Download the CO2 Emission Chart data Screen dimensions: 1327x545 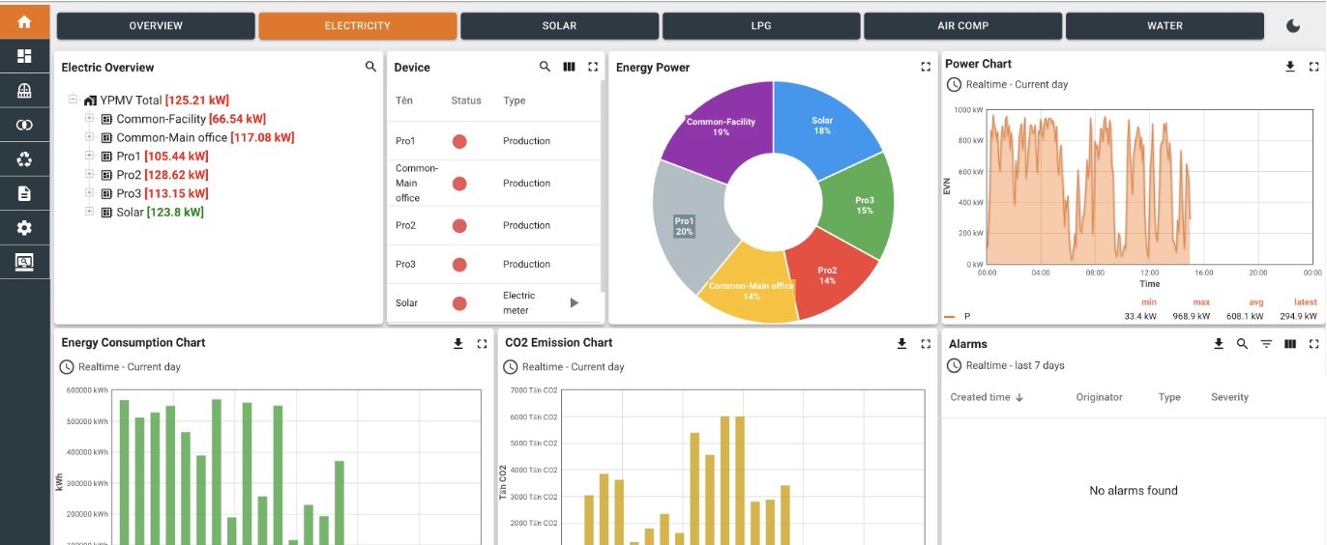tap(901, 344)
